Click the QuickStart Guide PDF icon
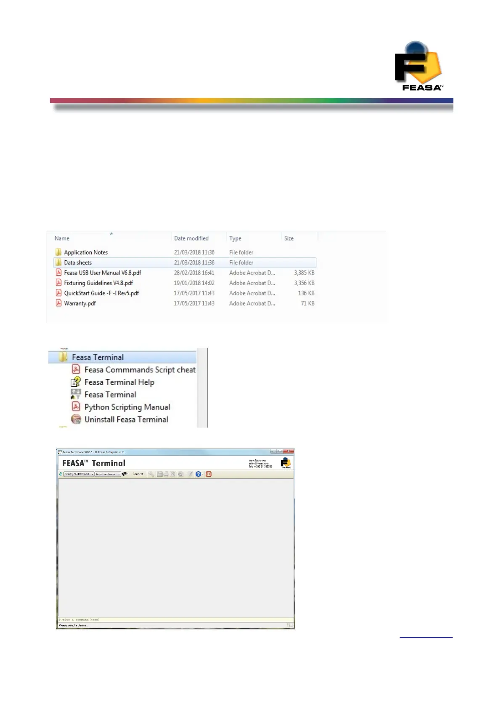The image size is (501, 708). coord(59,293)
